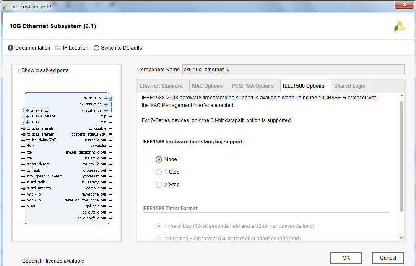Open the Shared Logic tab
Viewport: 416px width, 266px height.
(350, 86)
